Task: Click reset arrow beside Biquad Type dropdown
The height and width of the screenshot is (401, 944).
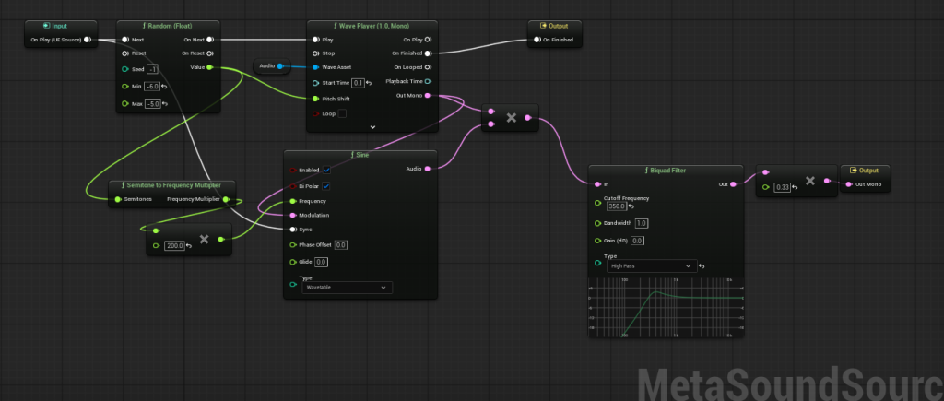Action: 702,266
